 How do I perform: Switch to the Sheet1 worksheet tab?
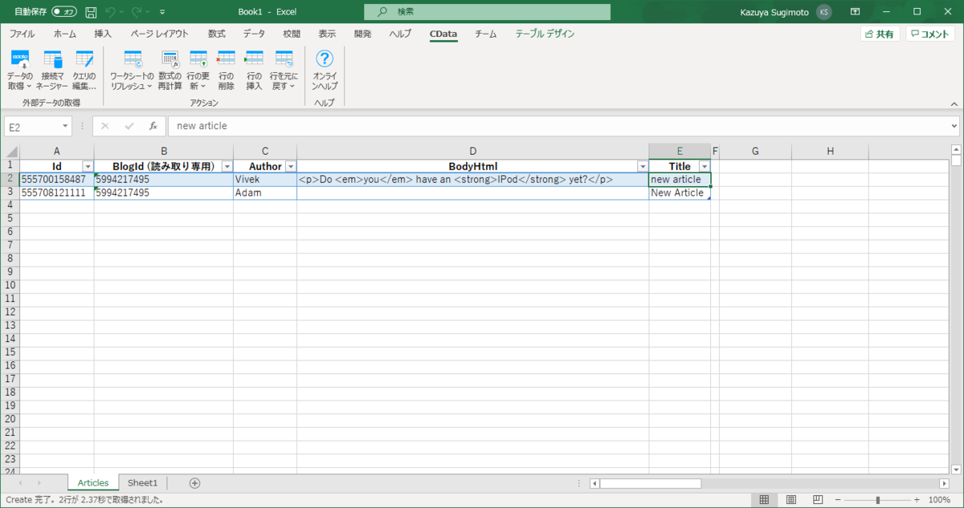tap(143, 482)
